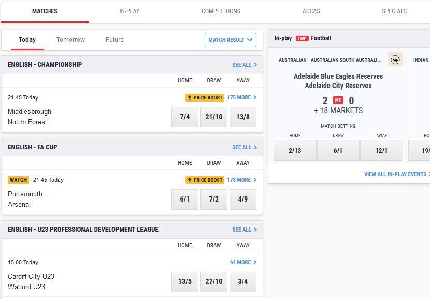This screenshot has width=430, height=299.
Task: Select draw odds 27/10 for Cardiff U23
Action: point(214,282)
